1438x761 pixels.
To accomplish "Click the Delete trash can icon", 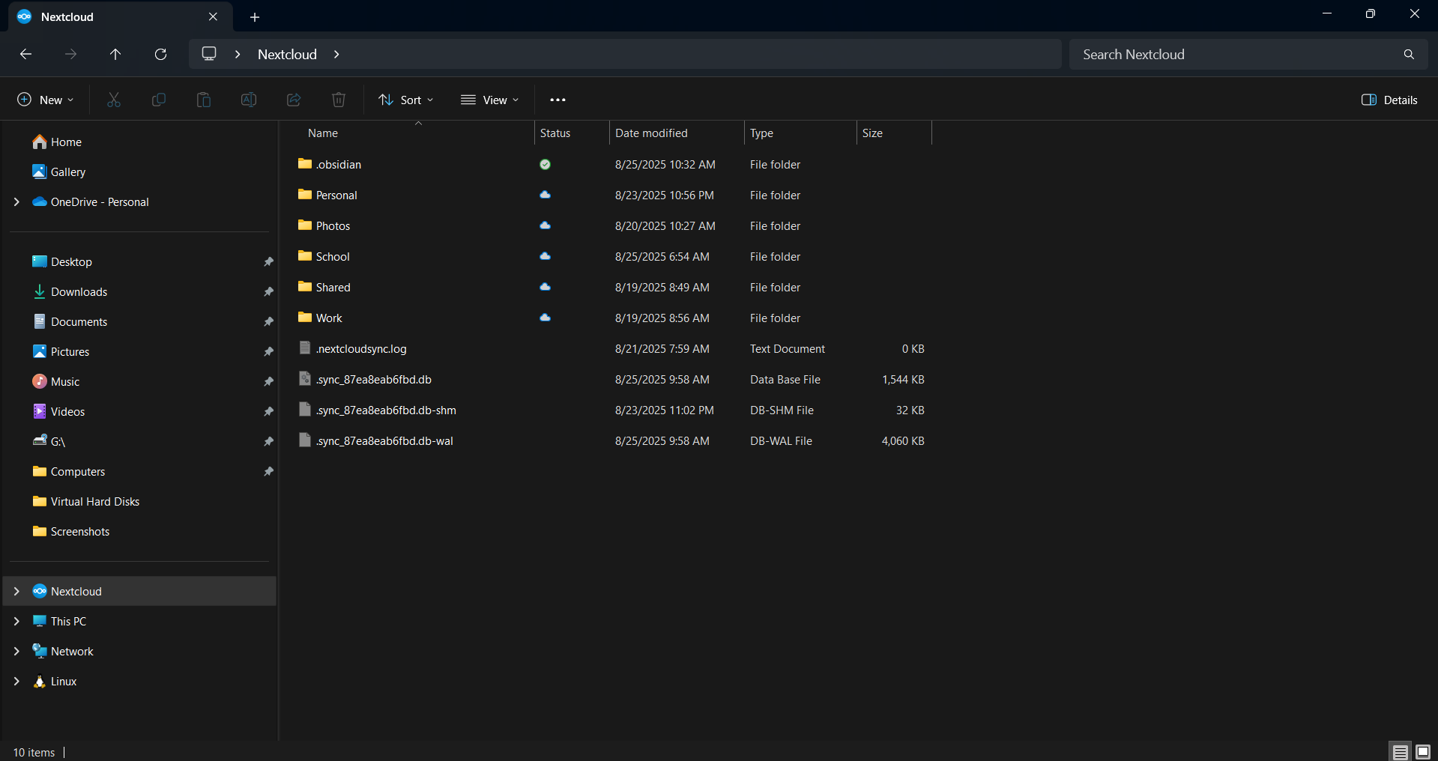I will 339,100.
